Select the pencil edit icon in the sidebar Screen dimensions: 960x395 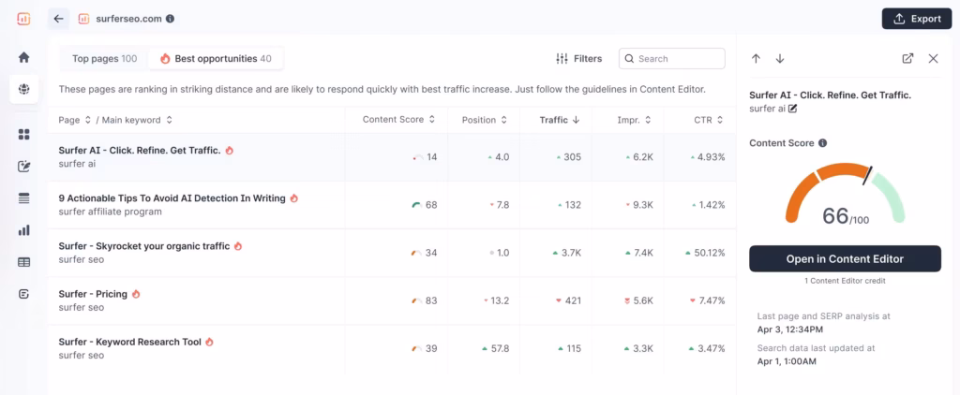(x=23, y=167)
